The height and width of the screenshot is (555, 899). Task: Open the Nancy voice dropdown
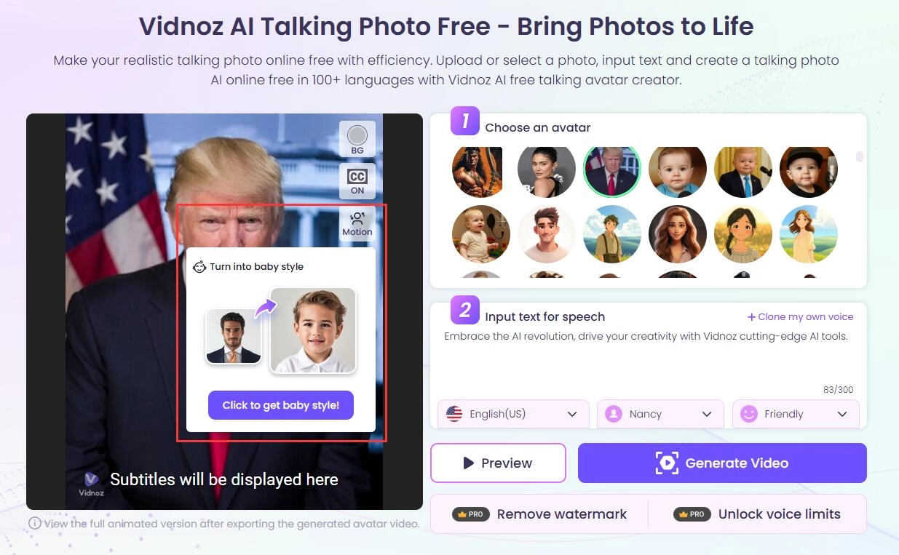[660, 414]
